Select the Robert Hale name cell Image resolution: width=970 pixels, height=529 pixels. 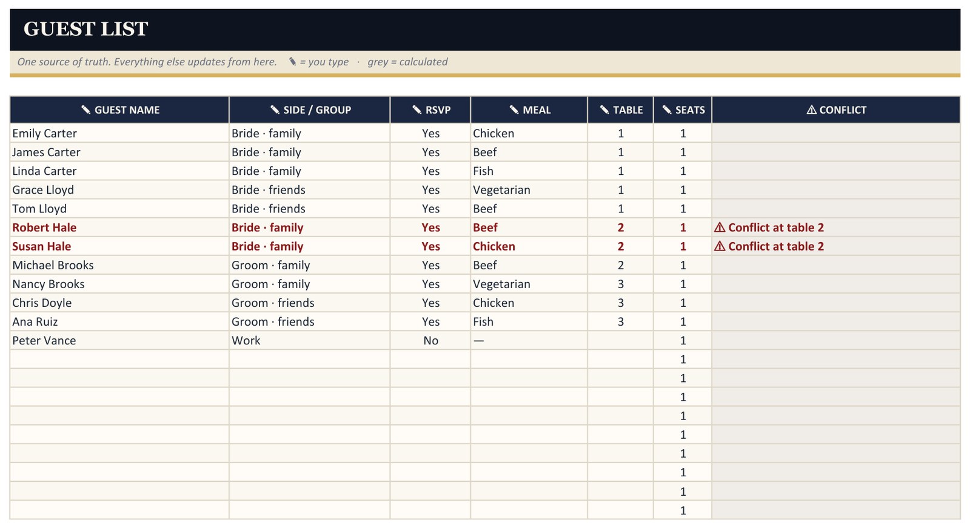(x=119, y=228)
